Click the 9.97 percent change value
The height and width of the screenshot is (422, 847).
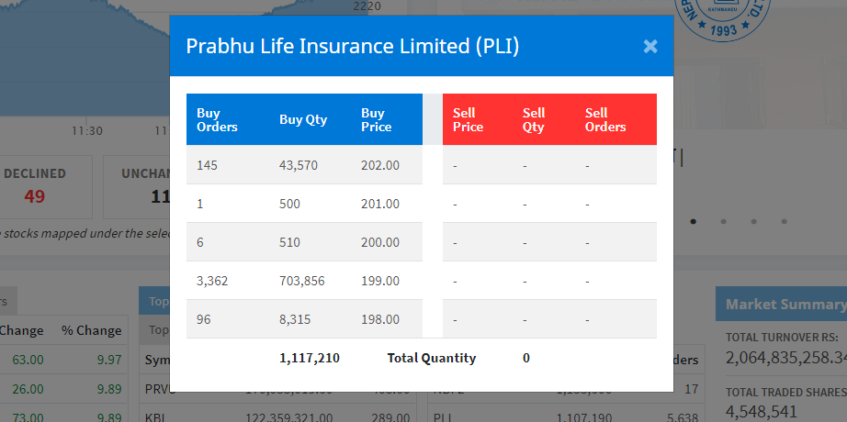point(109,360)
